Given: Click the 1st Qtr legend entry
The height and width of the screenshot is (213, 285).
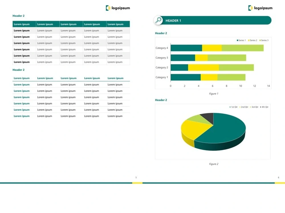Looking at the screenshot, I should coord(234,107).
